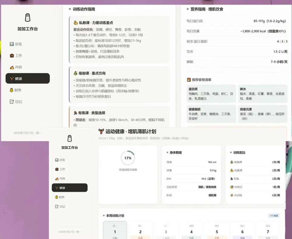Screen dimensions: 292x239
Task: Click 本周训练计划 section heading
Action: pyautogui.click(x=115, y=216)
